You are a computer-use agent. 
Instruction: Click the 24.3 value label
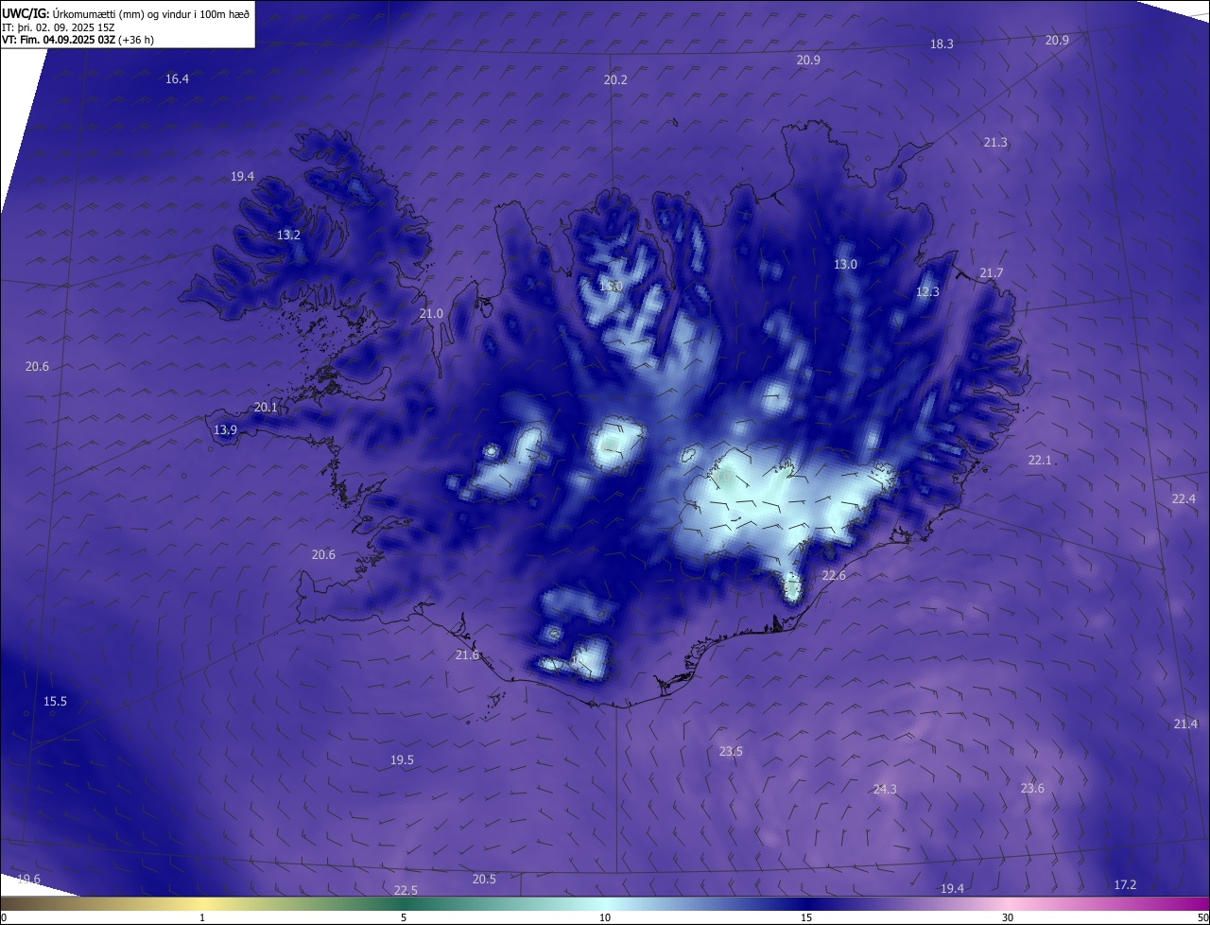(885, 790)
